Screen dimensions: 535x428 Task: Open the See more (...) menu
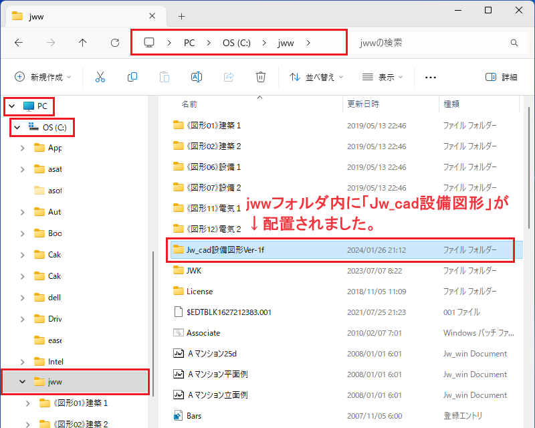coord(430,77)
